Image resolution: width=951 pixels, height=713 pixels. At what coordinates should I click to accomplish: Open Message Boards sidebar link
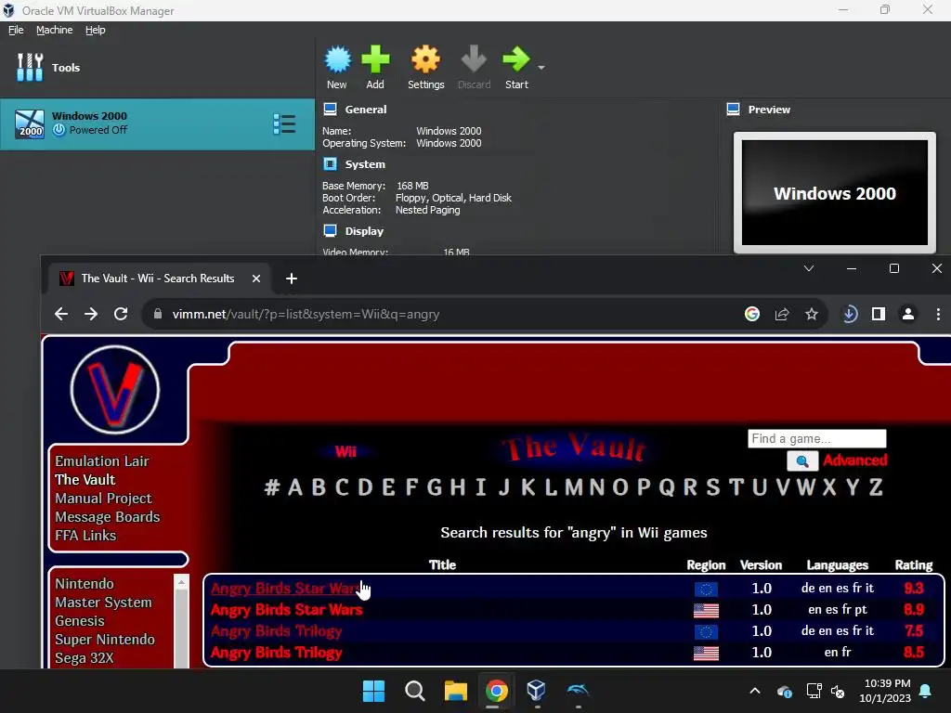pos(108,517)
